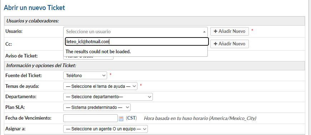Click the America/Mexico_City timezone hint text
311x135 pixels.
(x=200, y=119)
